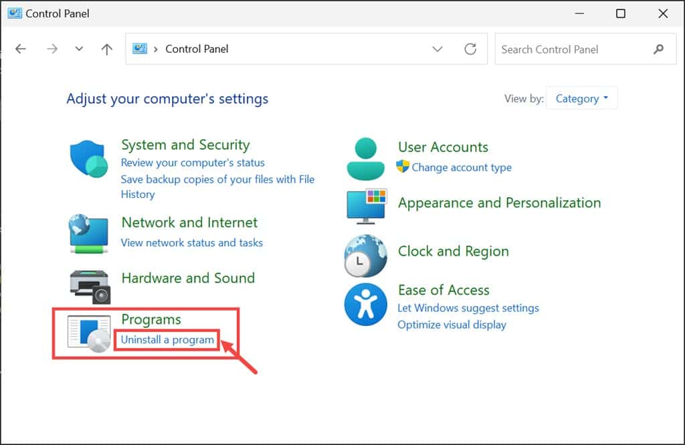Open the Ease of Access icon
685x445 pixels.
(366, 304)
